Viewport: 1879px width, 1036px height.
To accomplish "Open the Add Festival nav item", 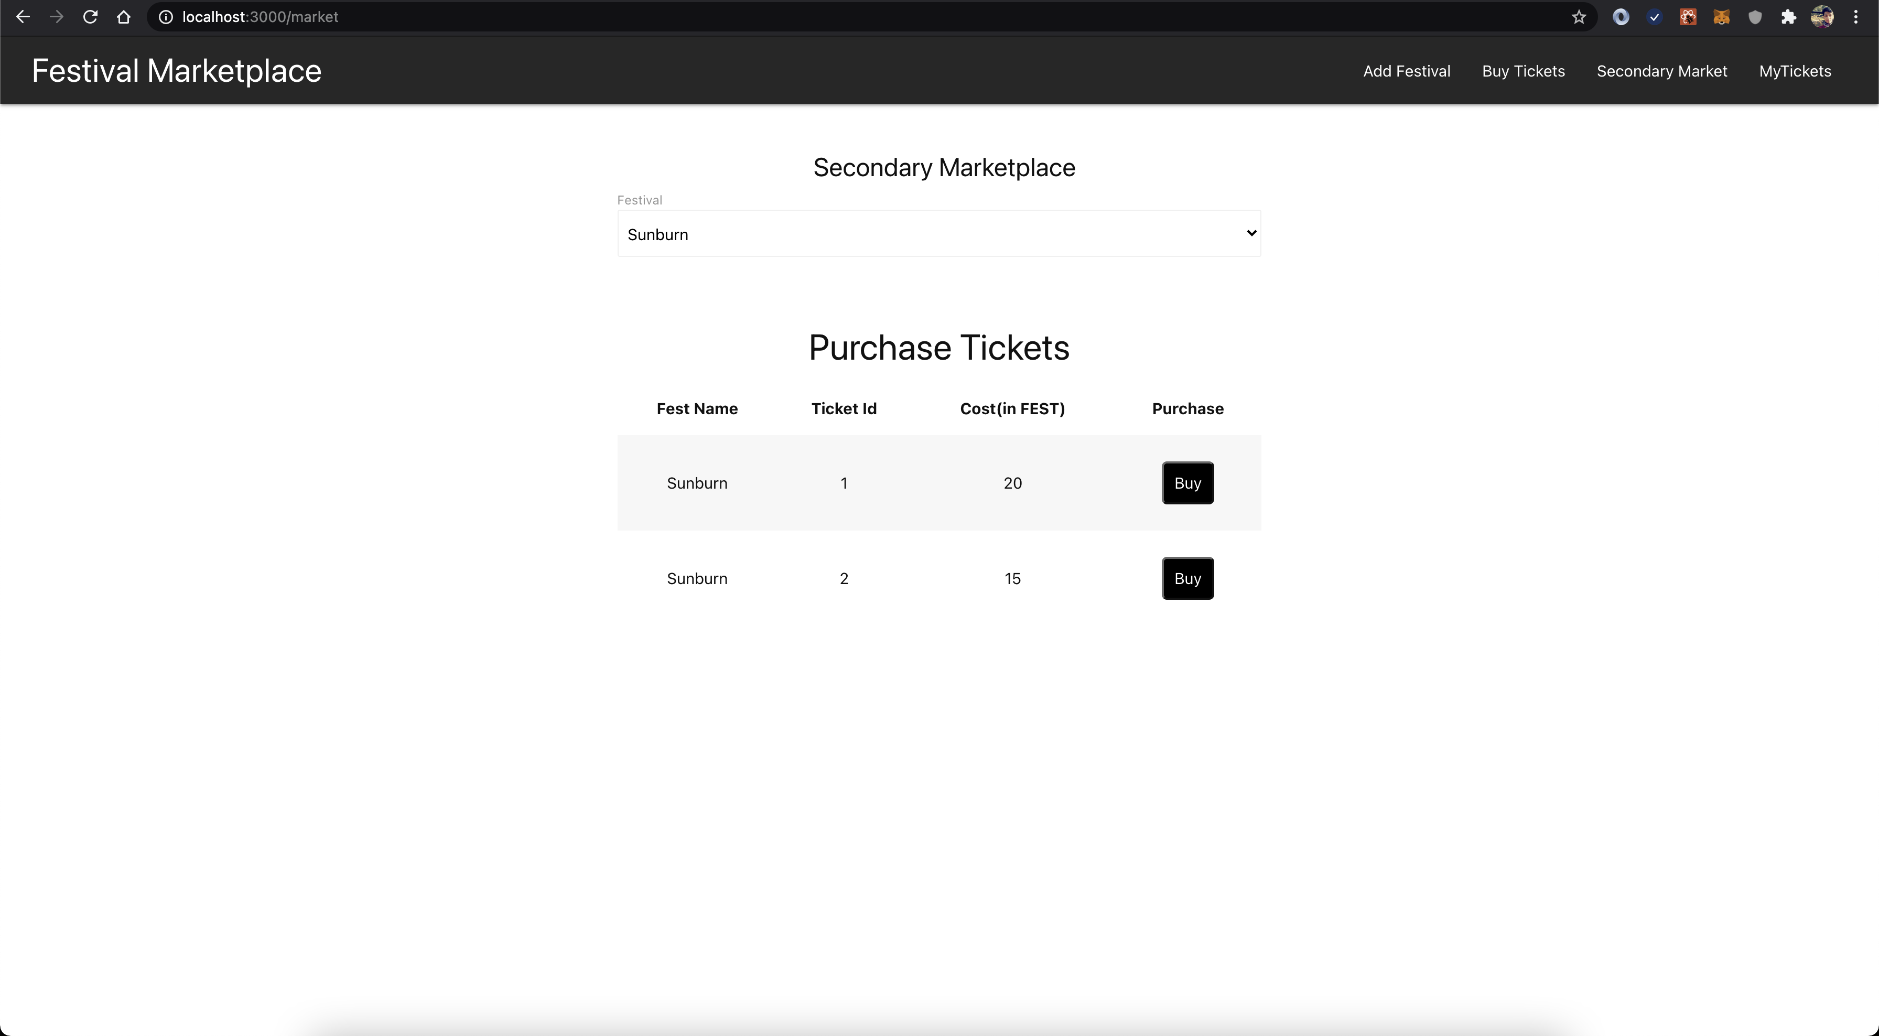I will pyautogui.click(x=1406, y=71).
